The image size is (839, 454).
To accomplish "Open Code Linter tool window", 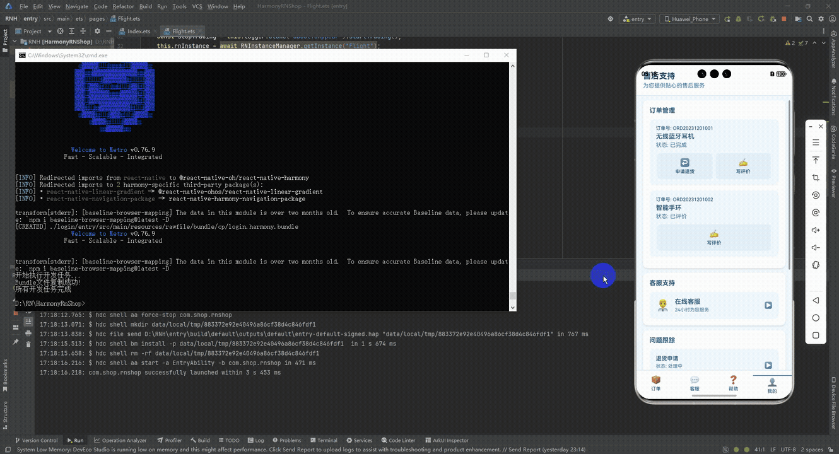I will point(397,440).
